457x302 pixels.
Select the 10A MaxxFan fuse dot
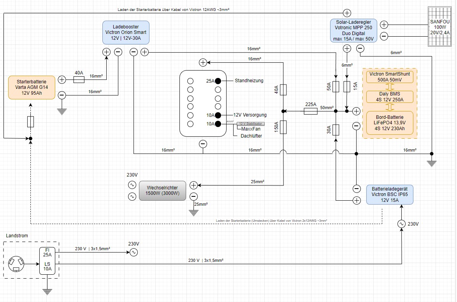[x=218, y=124]
